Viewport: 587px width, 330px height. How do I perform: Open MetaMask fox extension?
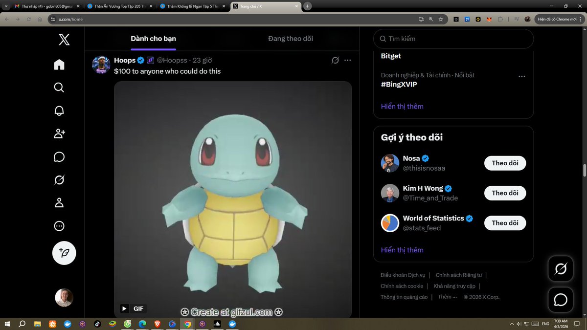point(489,19)
